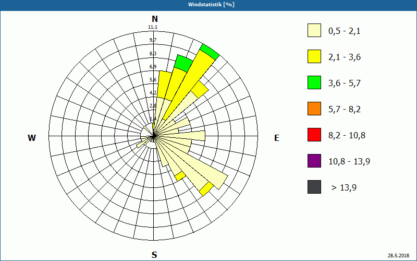This screenshot has width=417, height=261.
Task: Click the green tip of the longest northeast bar
Action: [210, 52]
